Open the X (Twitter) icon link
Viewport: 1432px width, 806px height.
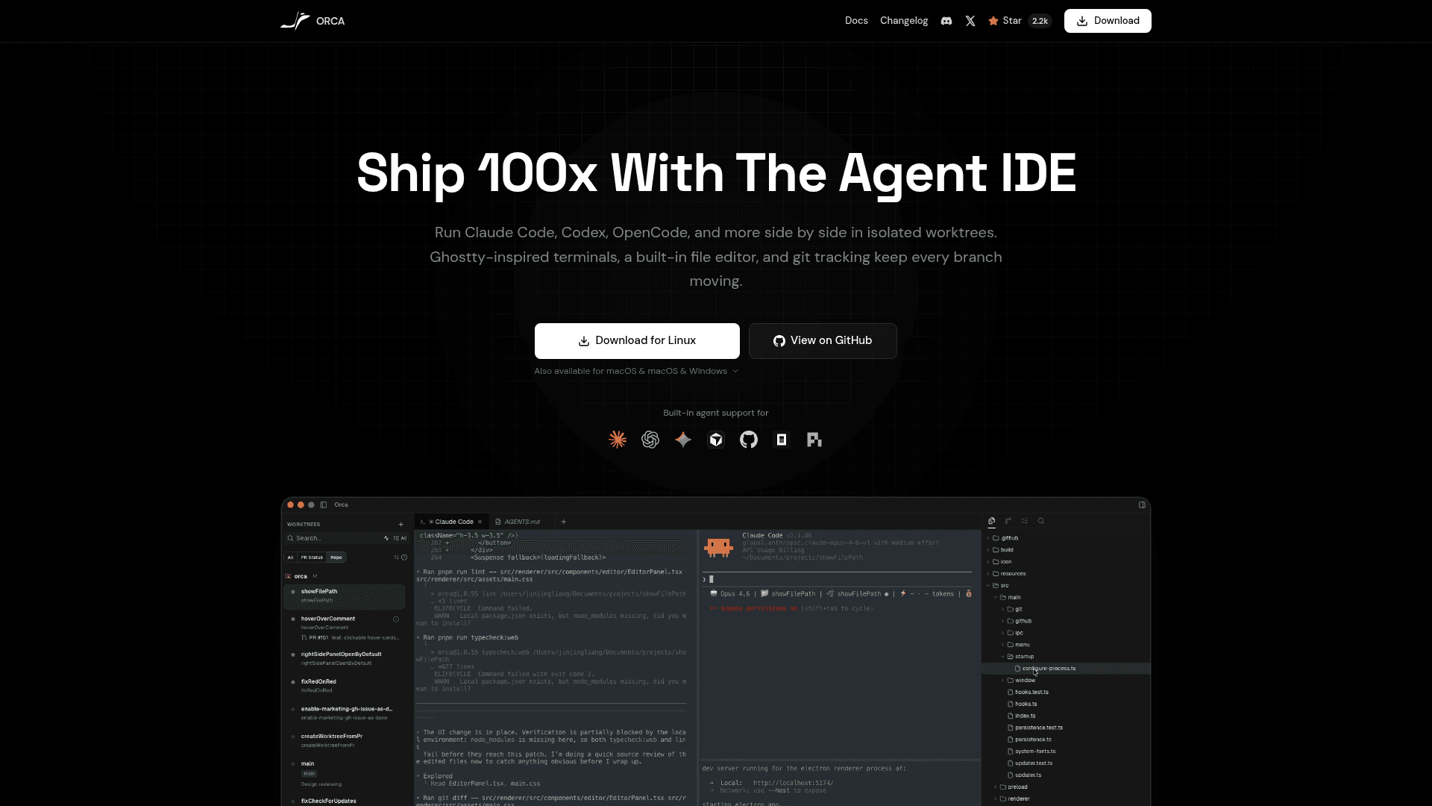pyautogui.click(x=970, y=21)
